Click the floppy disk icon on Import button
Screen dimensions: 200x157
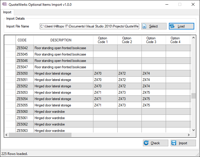[174, 143]
